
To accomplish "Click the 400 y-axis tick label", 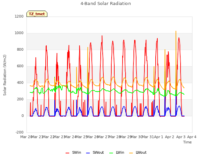I will (x=20, y=82).
